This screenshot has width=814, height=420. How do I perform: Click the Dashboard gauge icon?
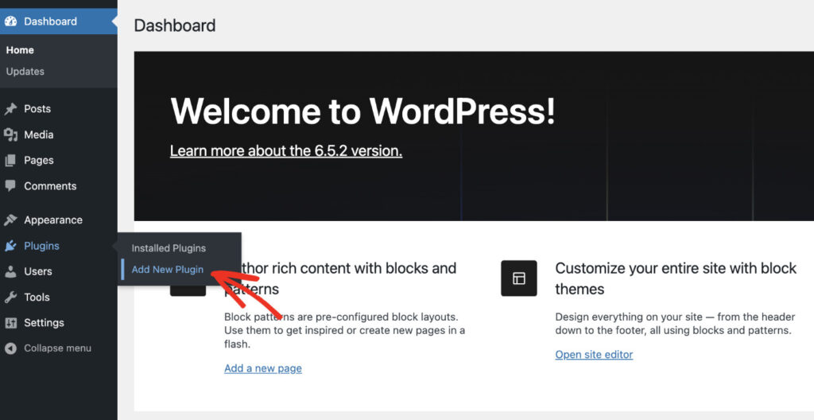[x=10, y=21]
